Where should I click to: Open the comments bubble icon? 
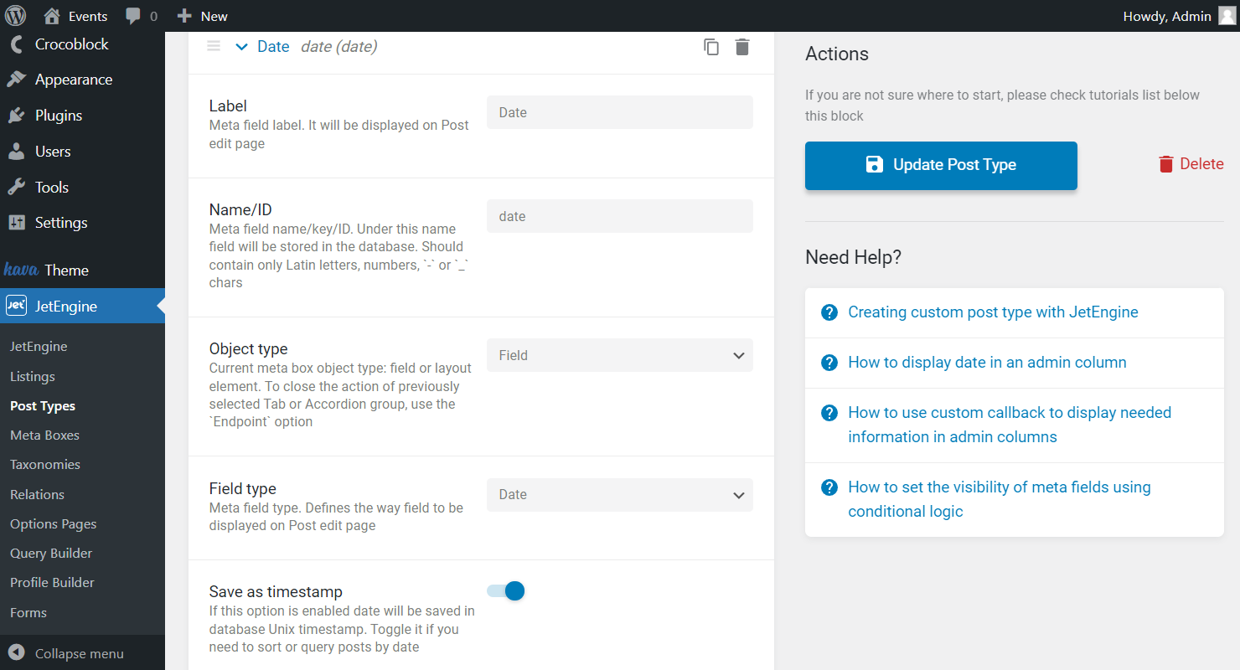(x=133, y=16)
